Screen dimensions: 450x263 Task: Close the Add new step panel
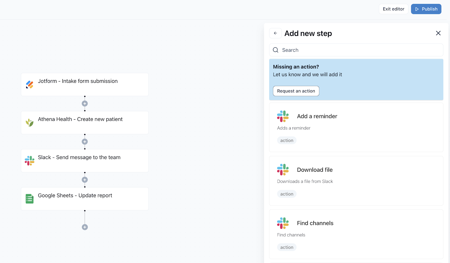438,33
